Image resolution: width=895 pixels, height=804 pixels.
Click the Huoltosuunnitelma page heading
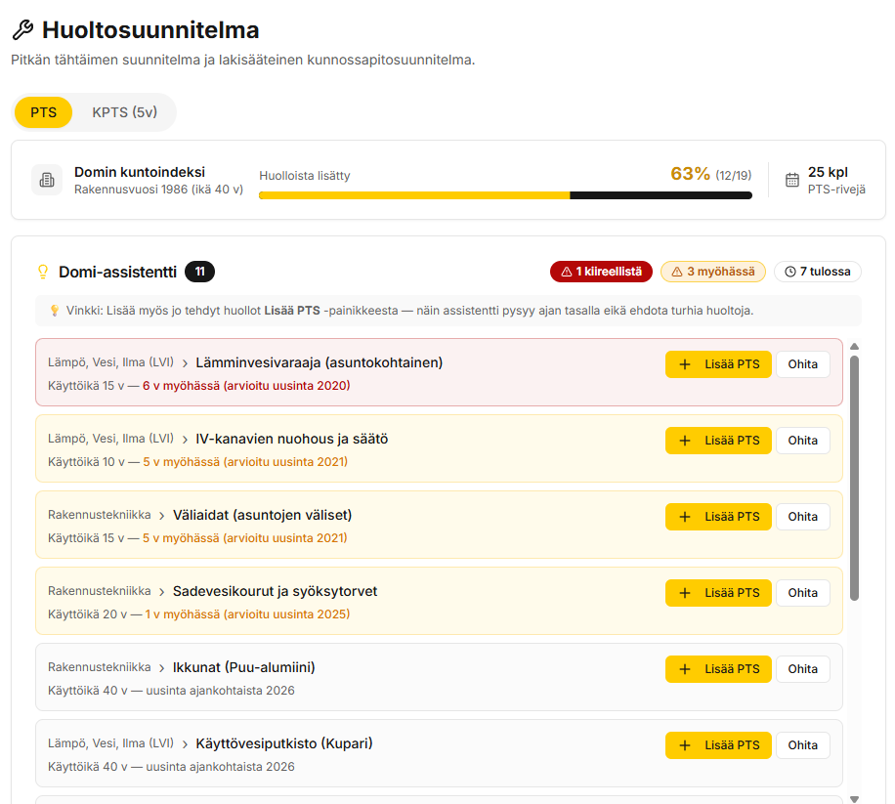150,29
